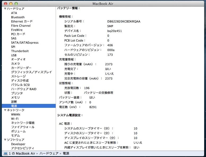
Task: Select カードリーダー entry
Action: click(21, 68)
